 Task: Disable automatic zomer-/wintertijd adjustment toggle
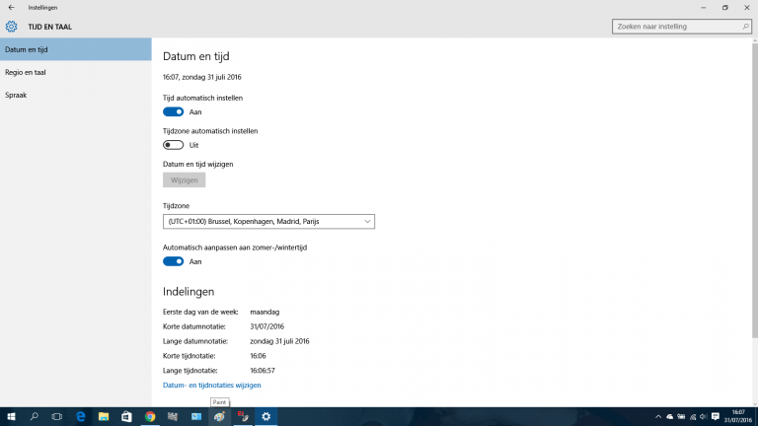(174, 261)
